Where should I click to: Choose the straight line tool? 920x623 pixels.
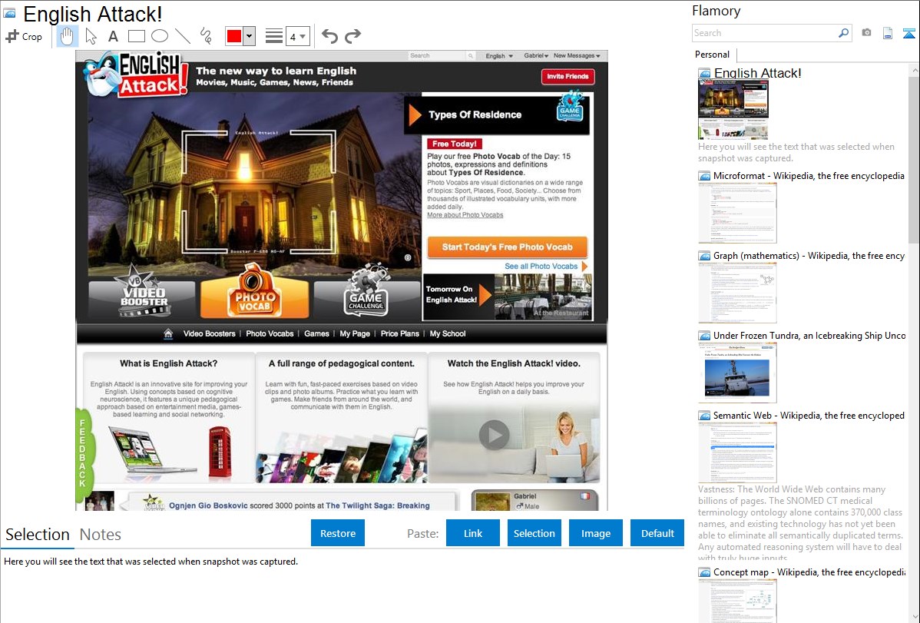(x=183, y=36)
